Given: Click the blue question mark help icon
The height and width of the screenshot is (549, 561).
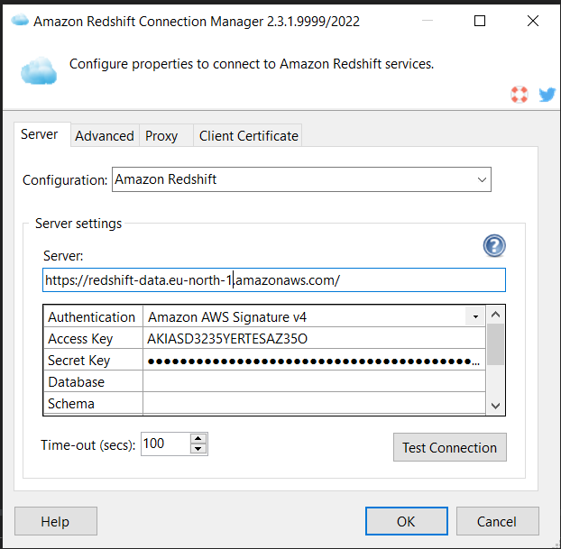Looking at the screenshot, I should point(494,246).
